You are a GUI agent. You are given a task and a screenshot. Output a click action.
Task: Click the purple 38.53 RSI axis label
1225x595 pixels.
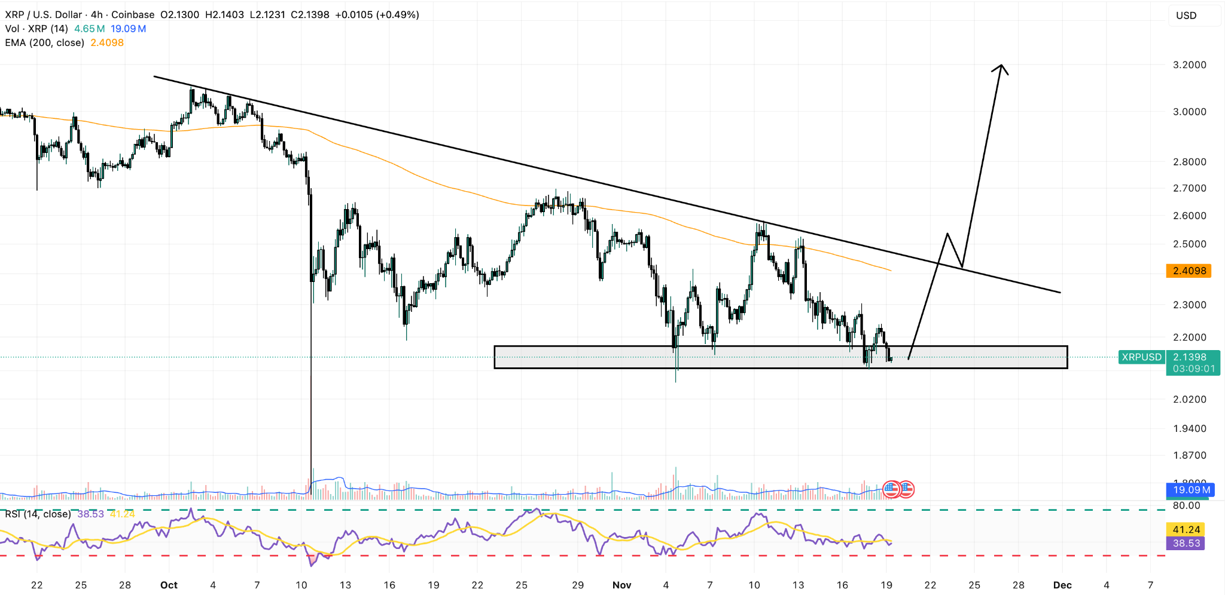point(1186,543)
